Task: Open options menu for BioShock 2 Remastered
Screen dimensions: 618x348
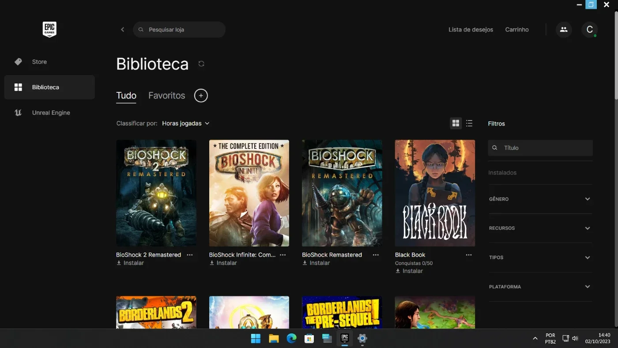Action: click(190, 255)
